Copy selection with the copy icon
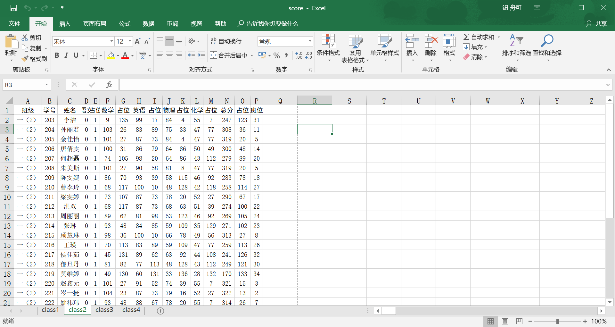 25,48
